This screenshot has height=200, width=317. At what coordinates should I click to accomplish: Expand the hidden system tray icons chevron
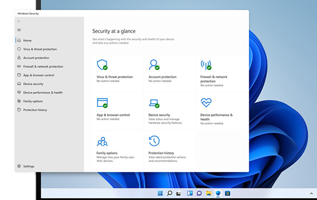point(312,194)
